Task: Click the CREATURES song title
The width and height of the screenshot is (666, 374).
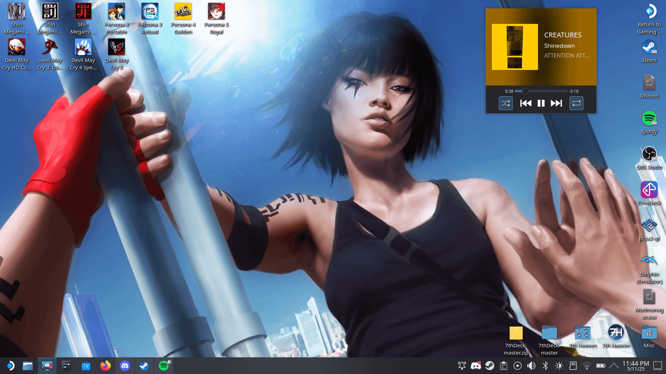Action: pos(563,35)
